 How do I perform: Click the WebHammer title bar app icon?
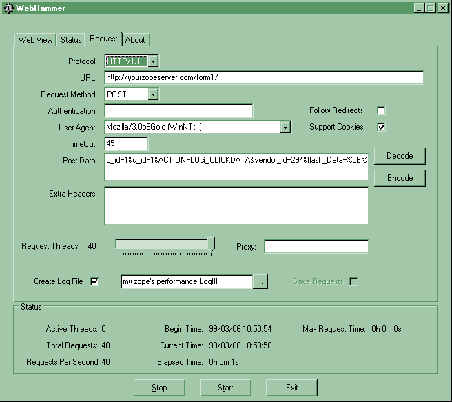tap(8, 8)
